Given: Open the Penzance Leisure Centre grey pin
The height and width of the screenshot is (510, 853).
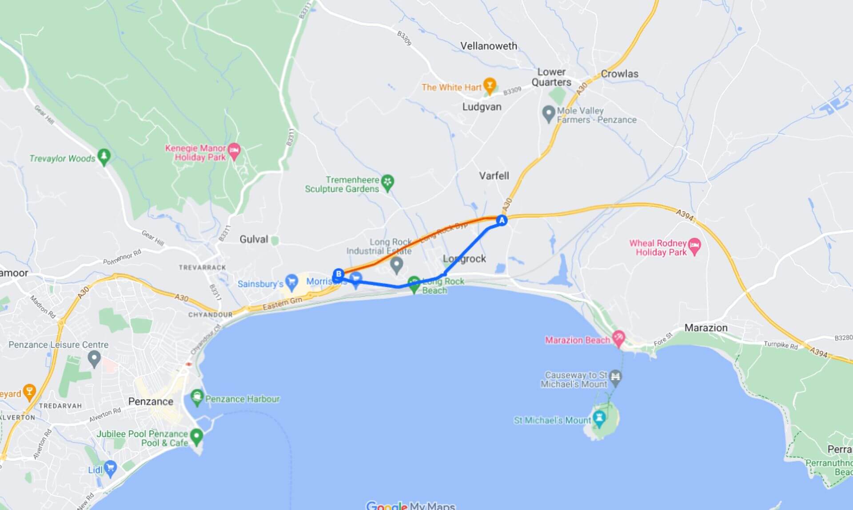Looking at the screenshot, I should pos(94,358).
